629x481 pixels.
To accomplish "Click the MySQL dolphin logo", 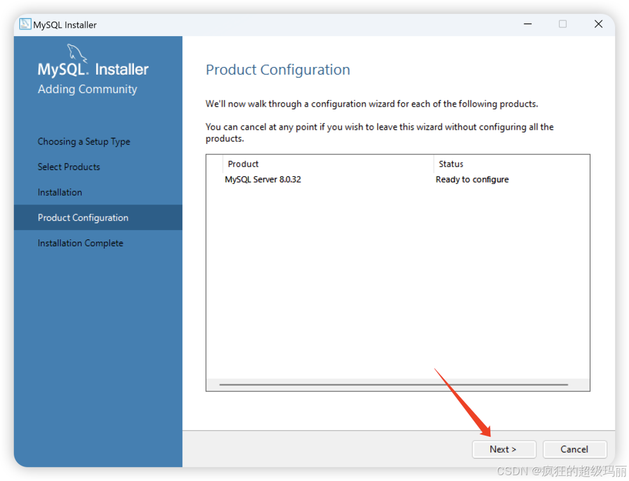I will 77,52.
